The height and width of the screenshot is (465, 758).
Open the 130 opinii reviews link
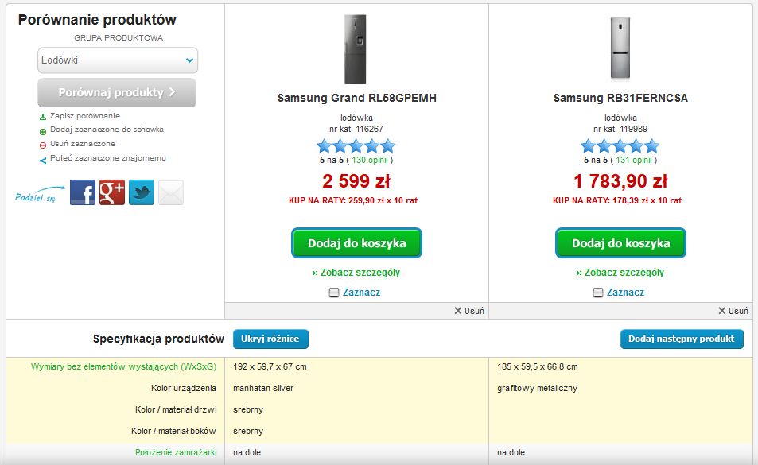point(368,160)
